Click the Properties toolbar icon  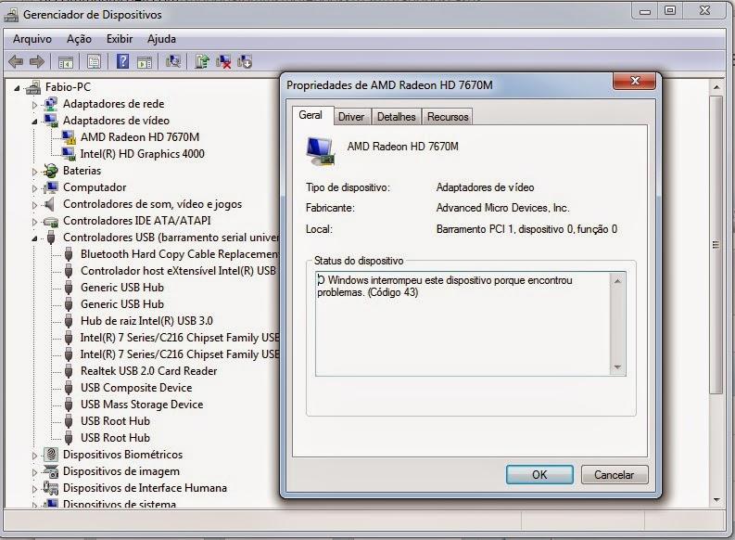coord(94,61)
